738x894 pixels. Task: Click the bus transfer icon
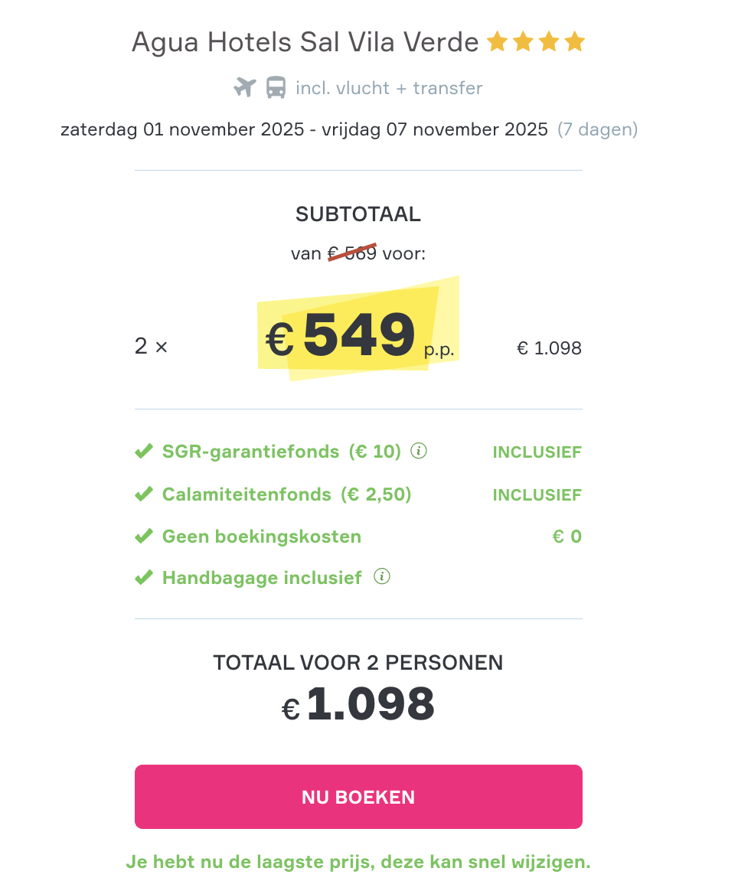click(x=276, y=87)
